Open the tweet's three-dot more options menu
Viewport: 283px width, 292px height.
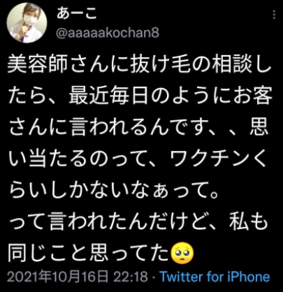[275, 15]
